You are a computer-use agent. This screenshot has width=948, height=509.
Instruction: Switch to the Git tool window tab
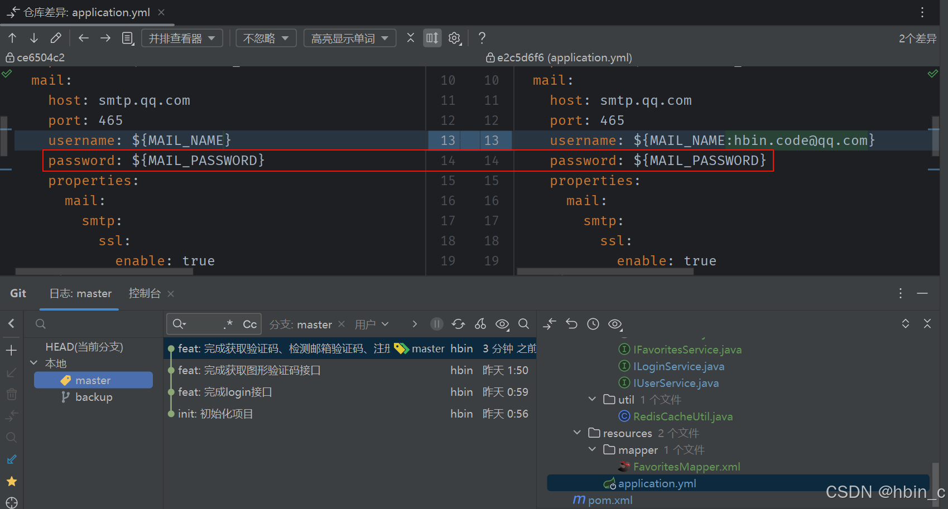click(x=18, y=293)
